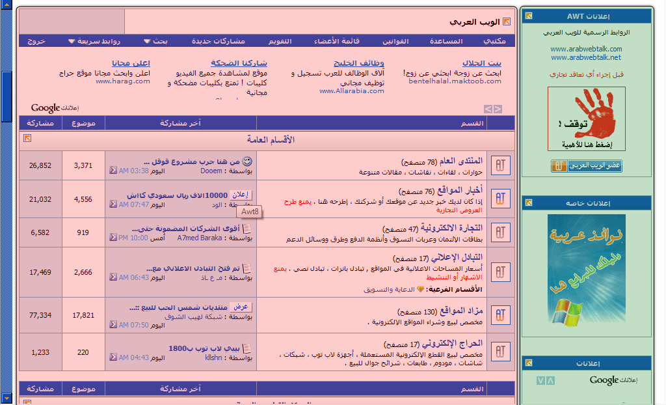Visit www.arabwebtalk.com sidebar link
The width and height of the screenshot is (666, 405).
[586, 49]
